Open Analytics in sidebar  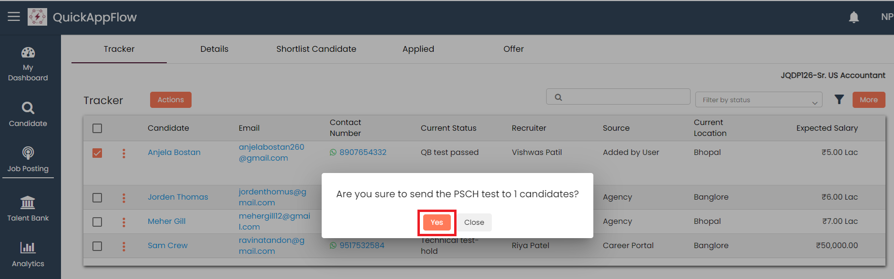coord(28,254)
